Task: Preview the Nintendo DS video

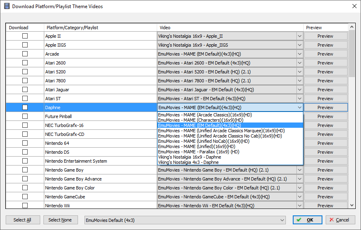Action: (326, 152)
